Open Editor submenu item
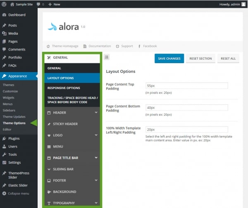Image resolution: width=248 pixels, height=208 pixels. 7,129
